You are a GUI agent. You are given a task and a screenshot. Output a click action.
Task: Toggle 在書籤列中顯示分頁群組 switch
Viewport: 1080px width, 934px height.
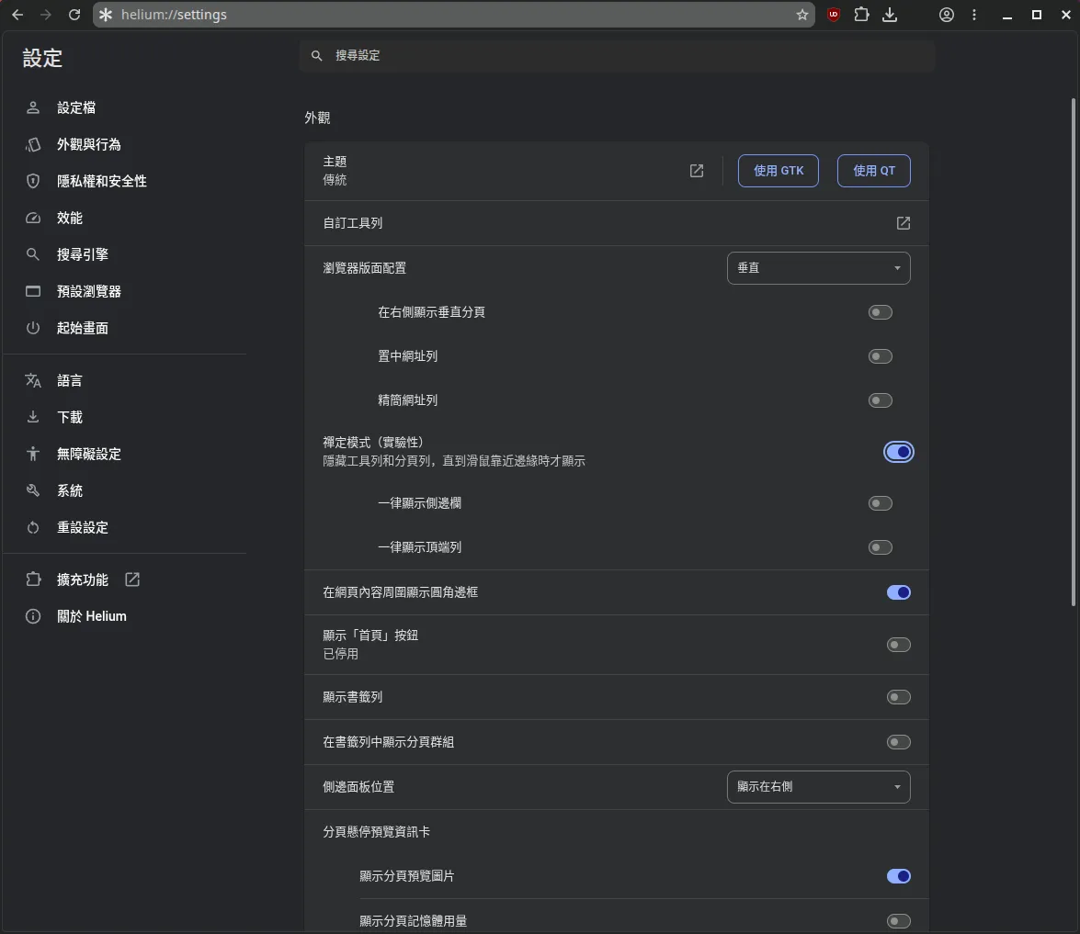(x=898, y=742)
